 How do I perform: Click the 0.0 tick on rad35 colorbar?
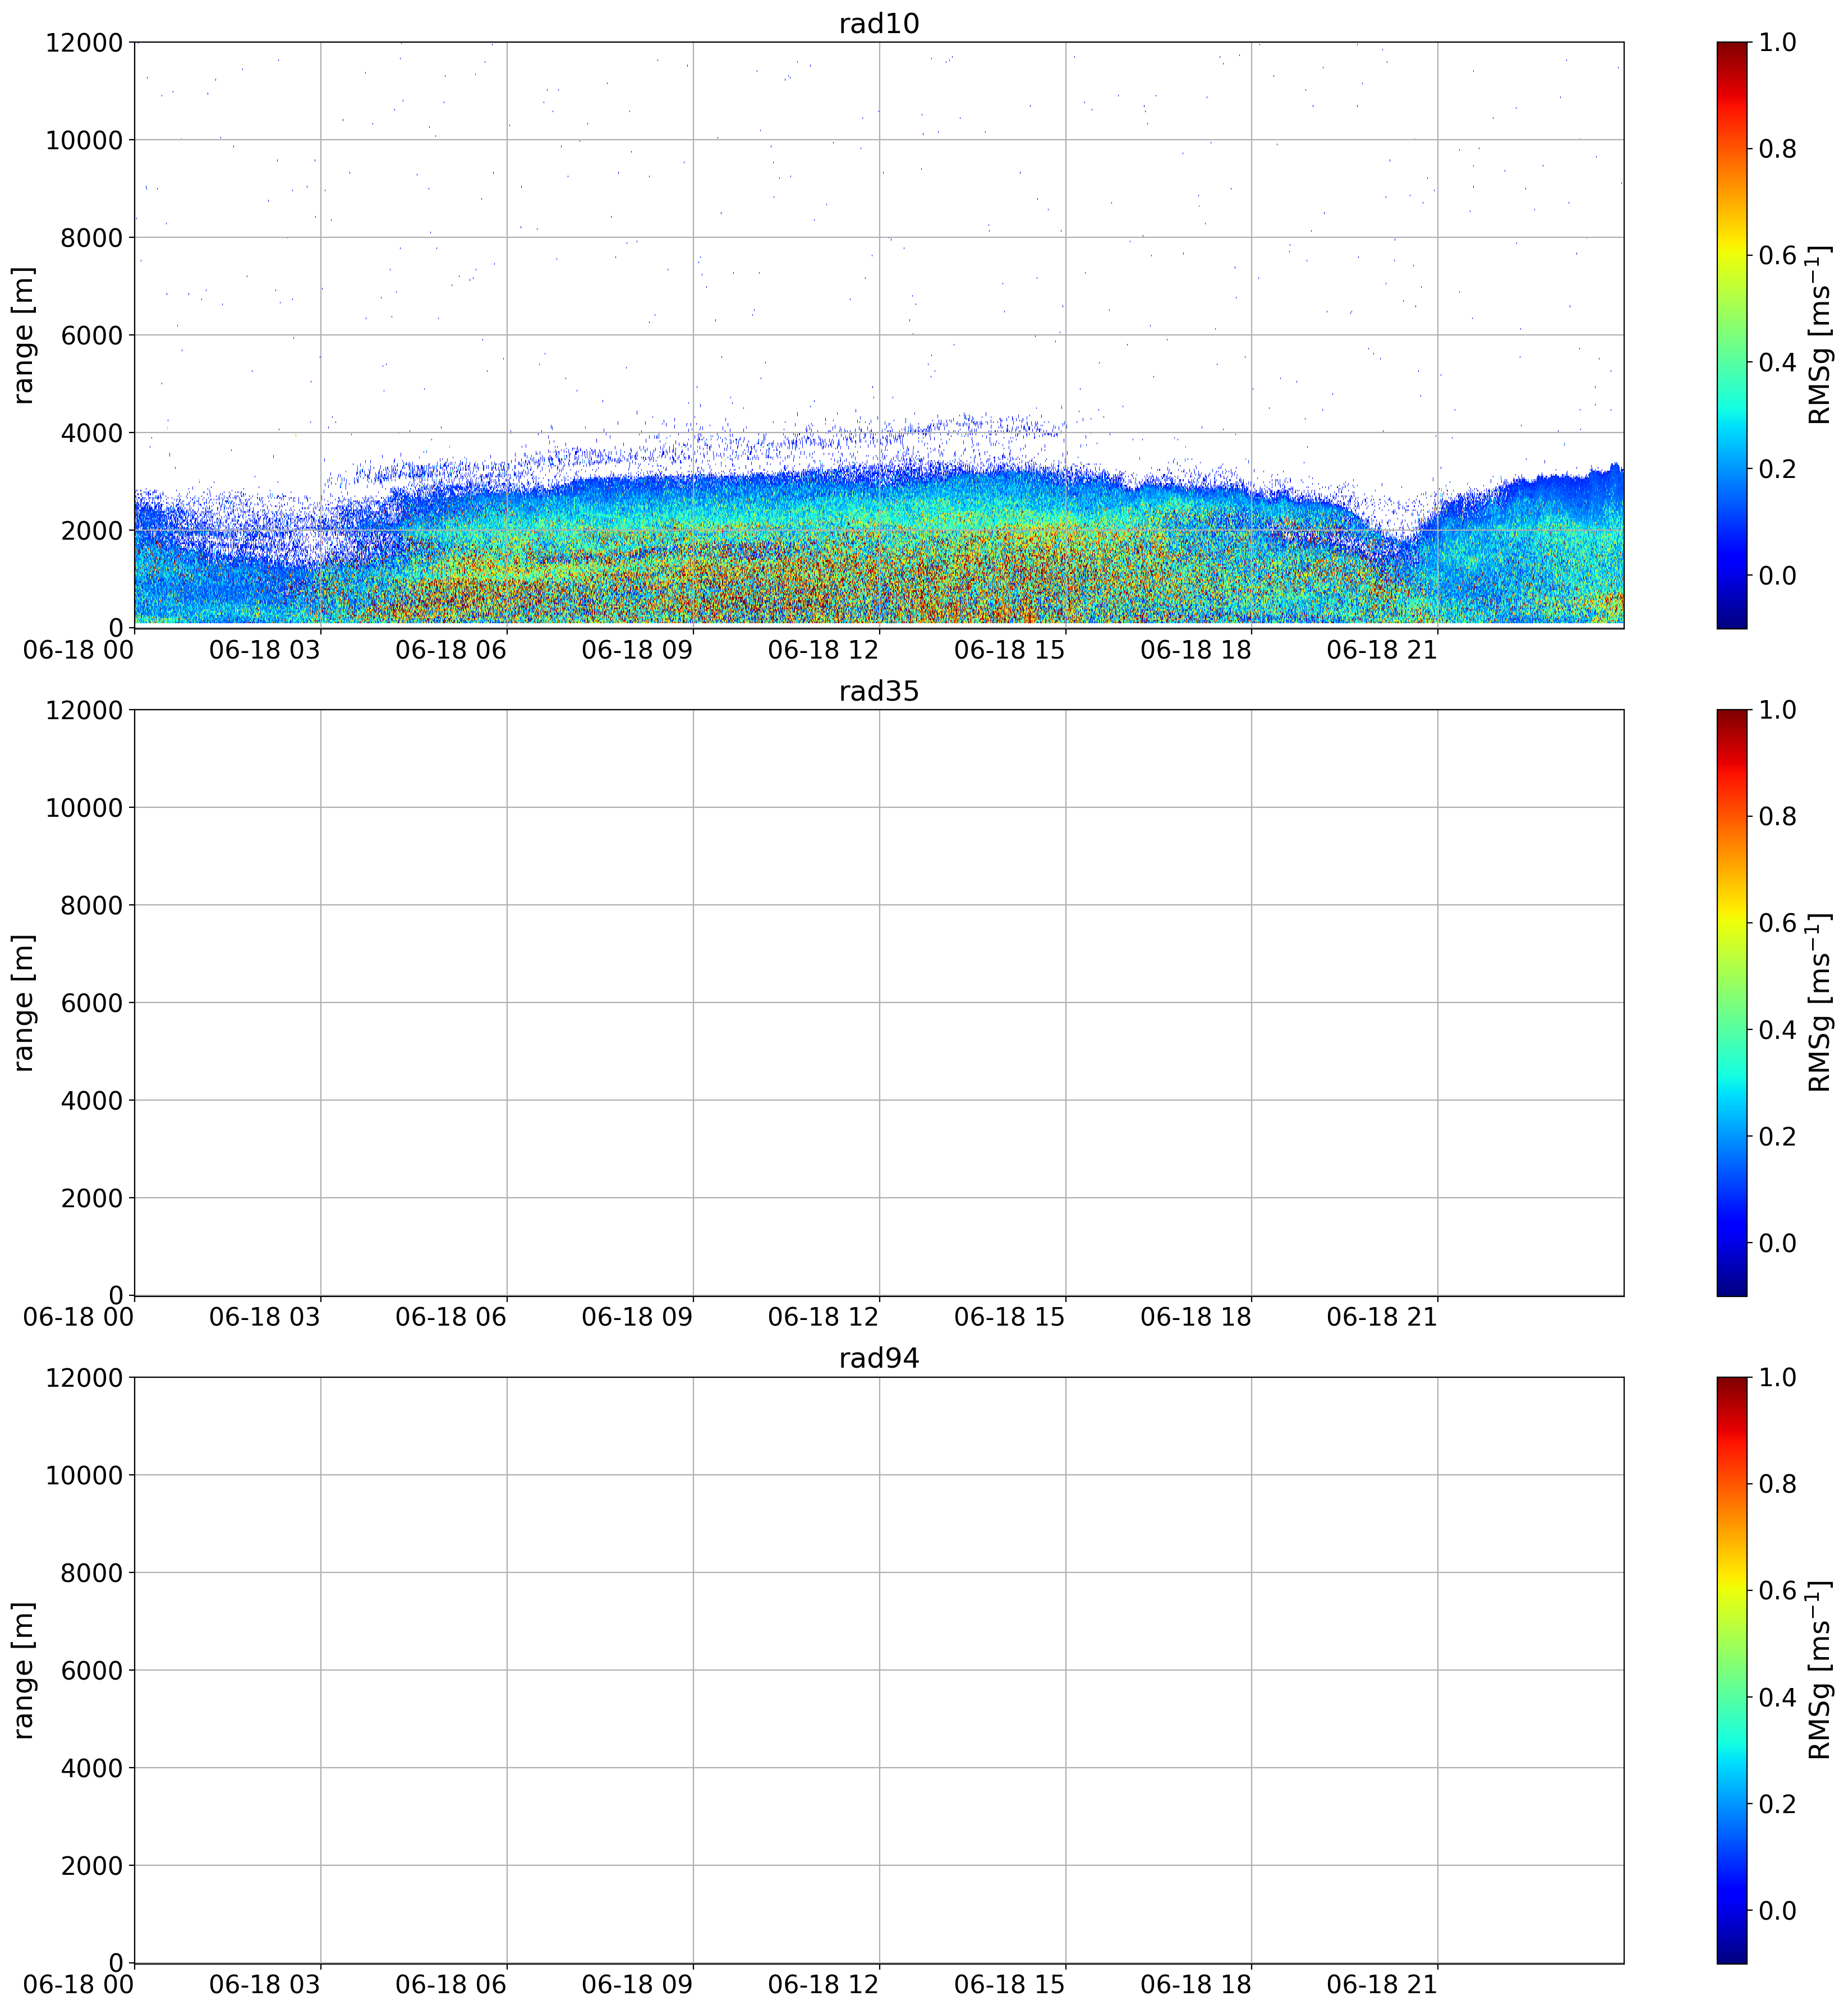click(1777, 1244)
